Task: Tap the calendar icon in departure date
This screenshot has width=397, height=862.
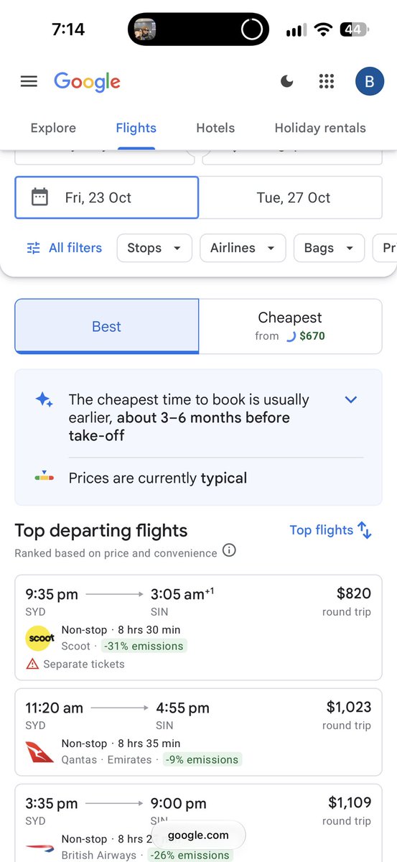Action: (40, 197)
